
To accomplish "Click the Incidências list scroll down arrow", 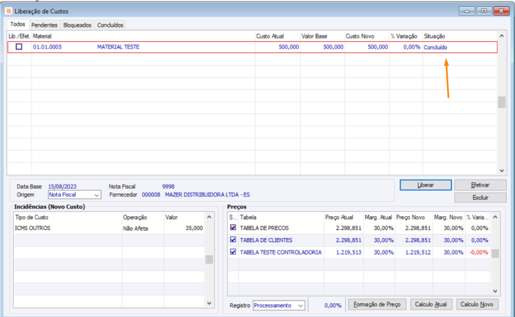I will pyautogui.click(x=209, y=303).
